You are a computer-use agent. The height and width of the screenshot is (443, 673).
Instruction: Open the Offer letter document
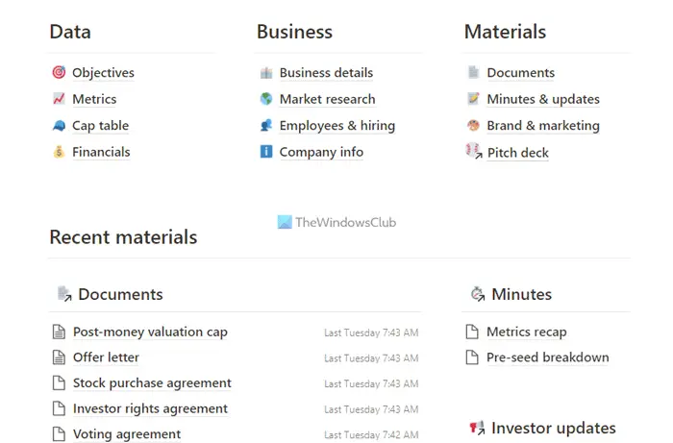106,357
